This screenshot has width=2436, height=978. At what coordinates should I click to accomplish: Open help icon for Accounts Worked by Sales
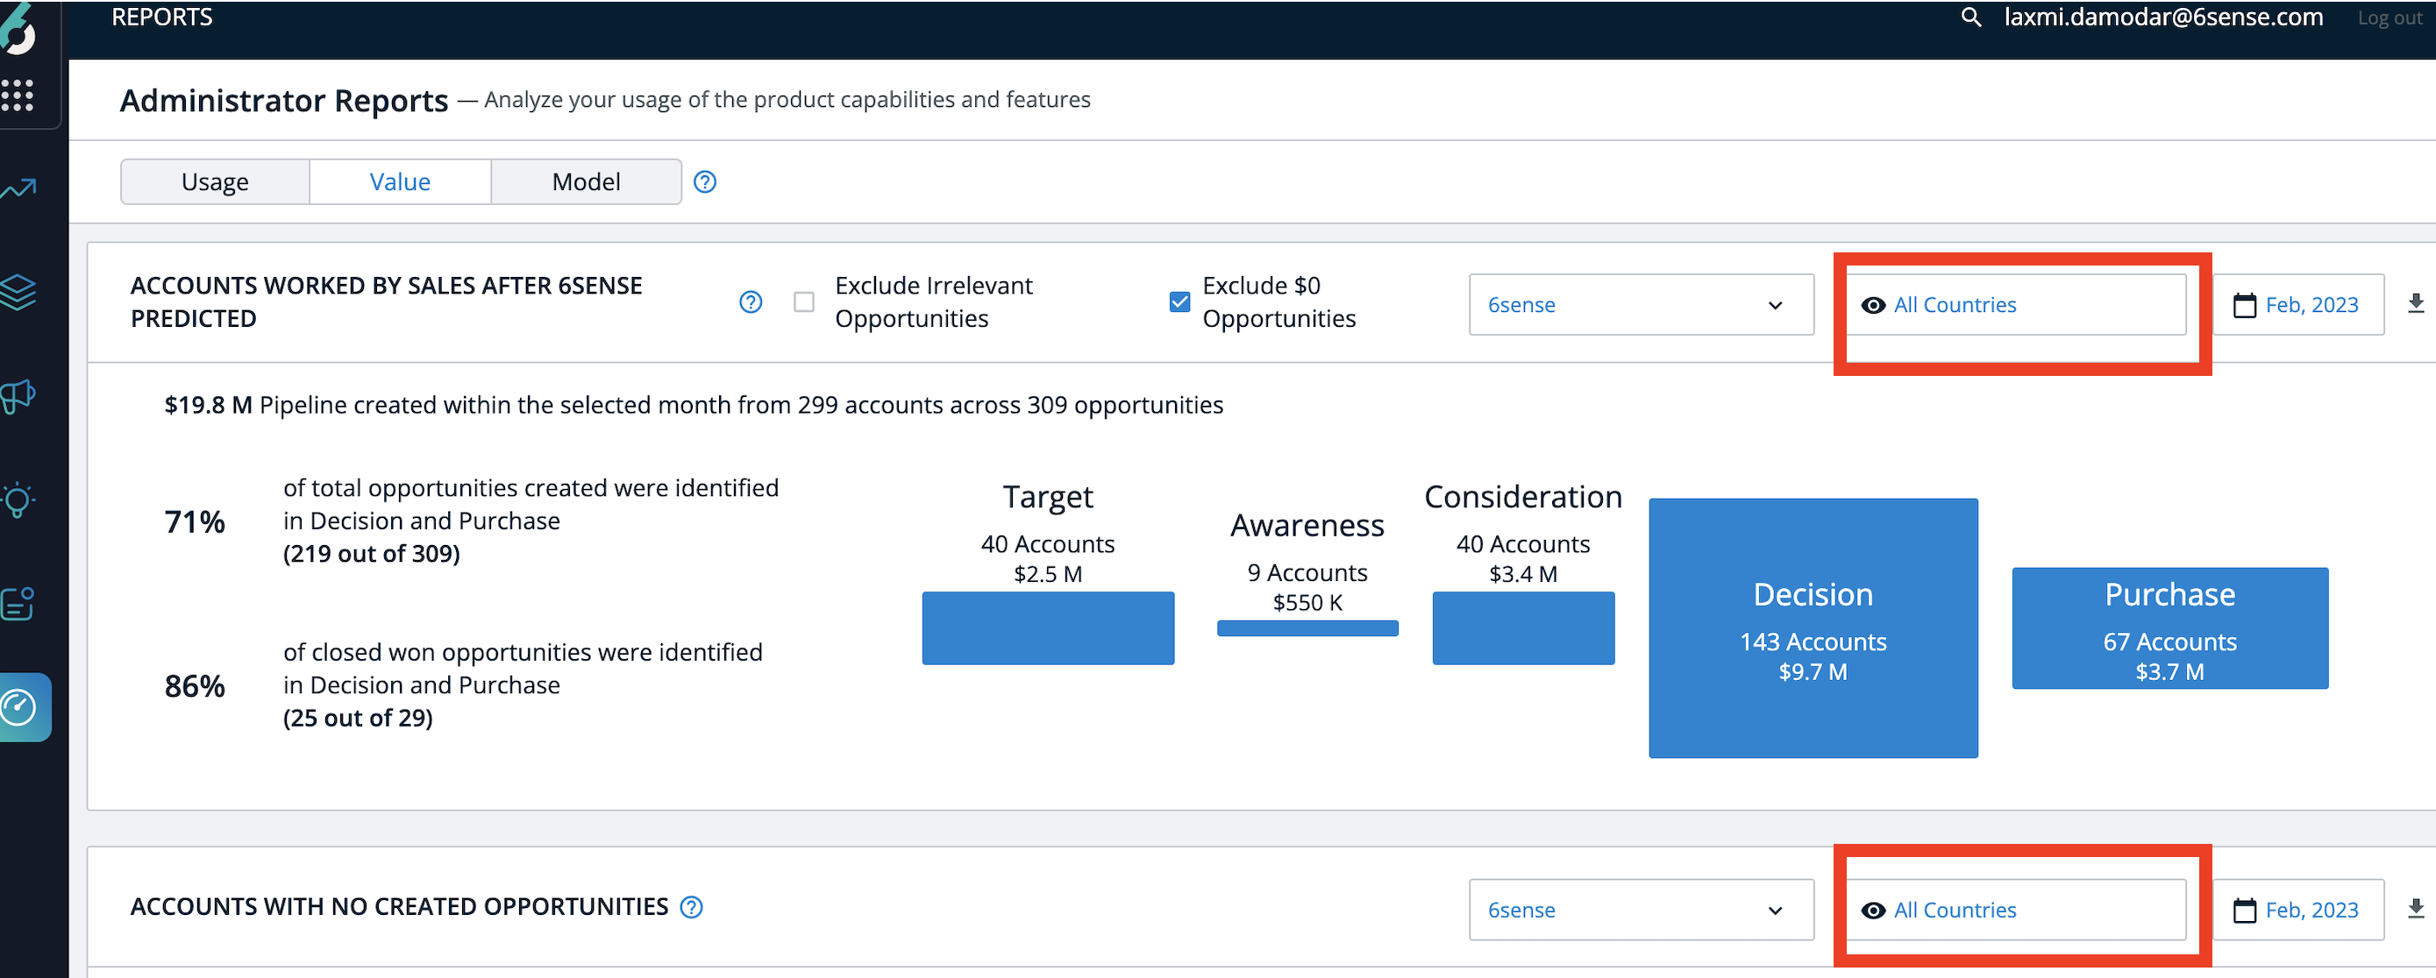click(751, 301)
